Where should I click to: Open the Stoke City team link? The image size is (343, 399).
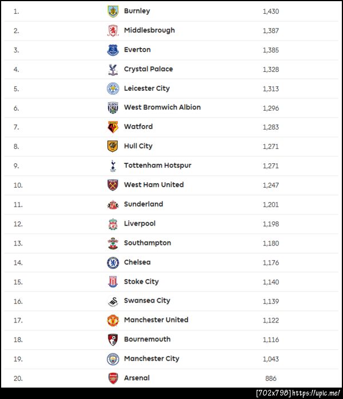(141, 282)
